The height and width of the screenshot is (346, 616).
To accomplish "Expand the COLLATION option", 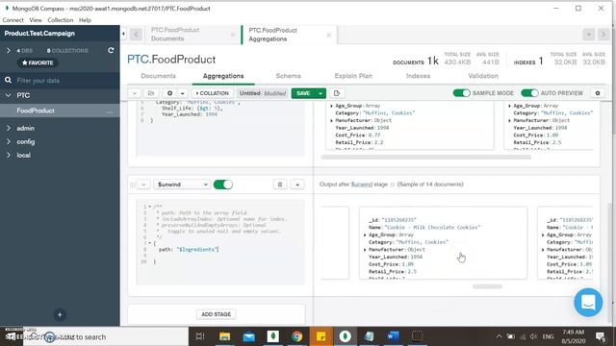I will click(212, 93).
